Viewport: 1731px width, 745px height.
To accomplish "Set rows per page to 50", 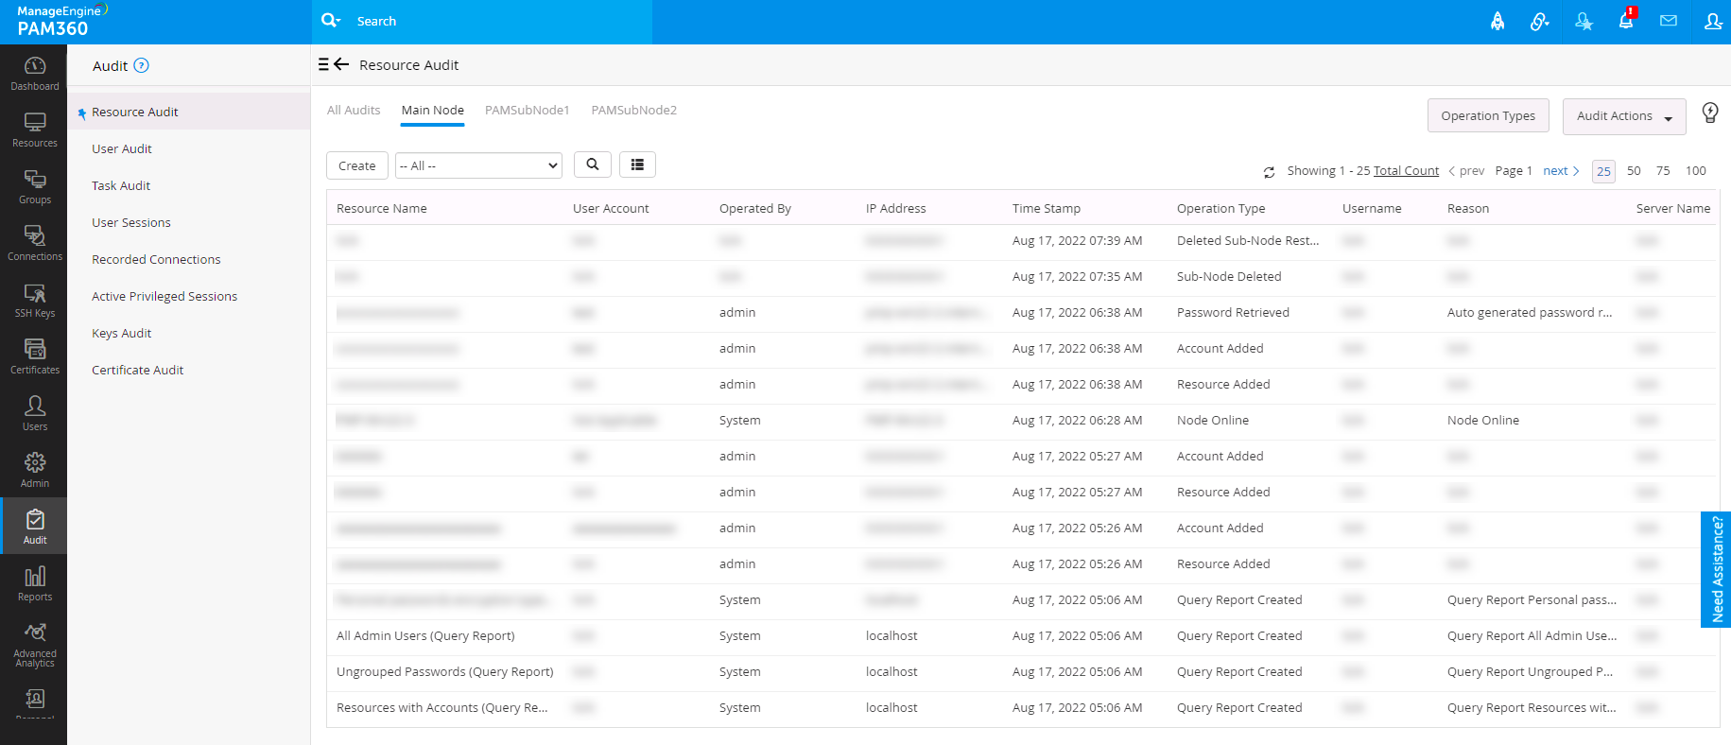I will [x=1634, y=171].
